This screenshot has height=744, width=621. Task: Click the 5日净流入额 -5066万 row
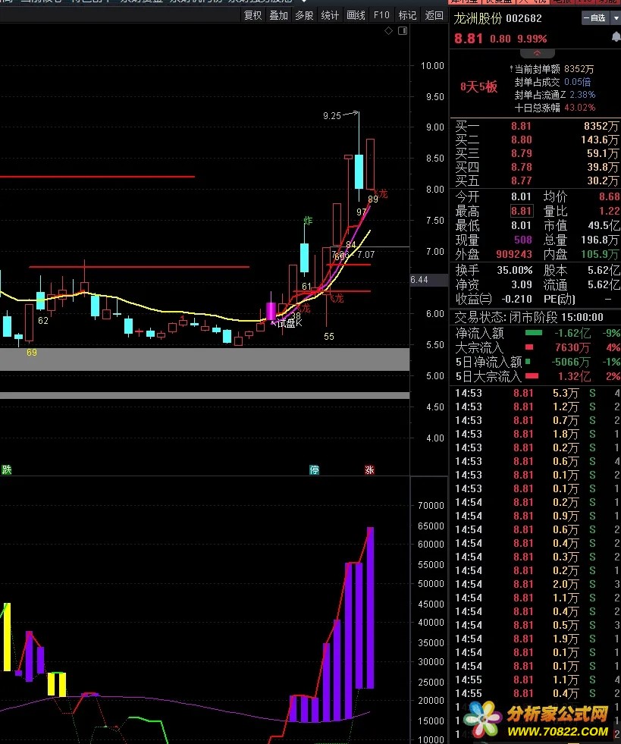click(x=537, y=362)
